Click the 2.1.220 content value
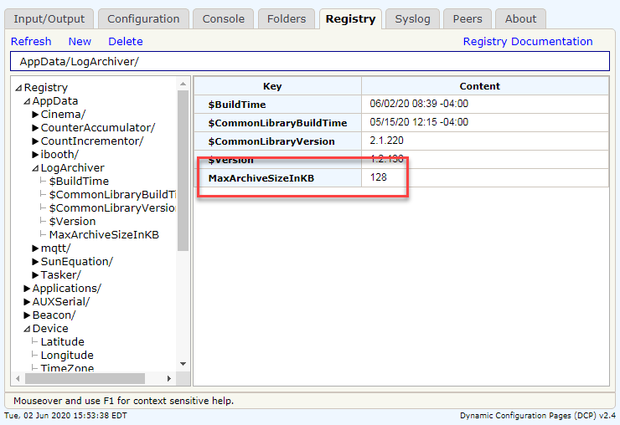Image resolution: width=620 pixels, height=425 pixels. click(386, 141)
